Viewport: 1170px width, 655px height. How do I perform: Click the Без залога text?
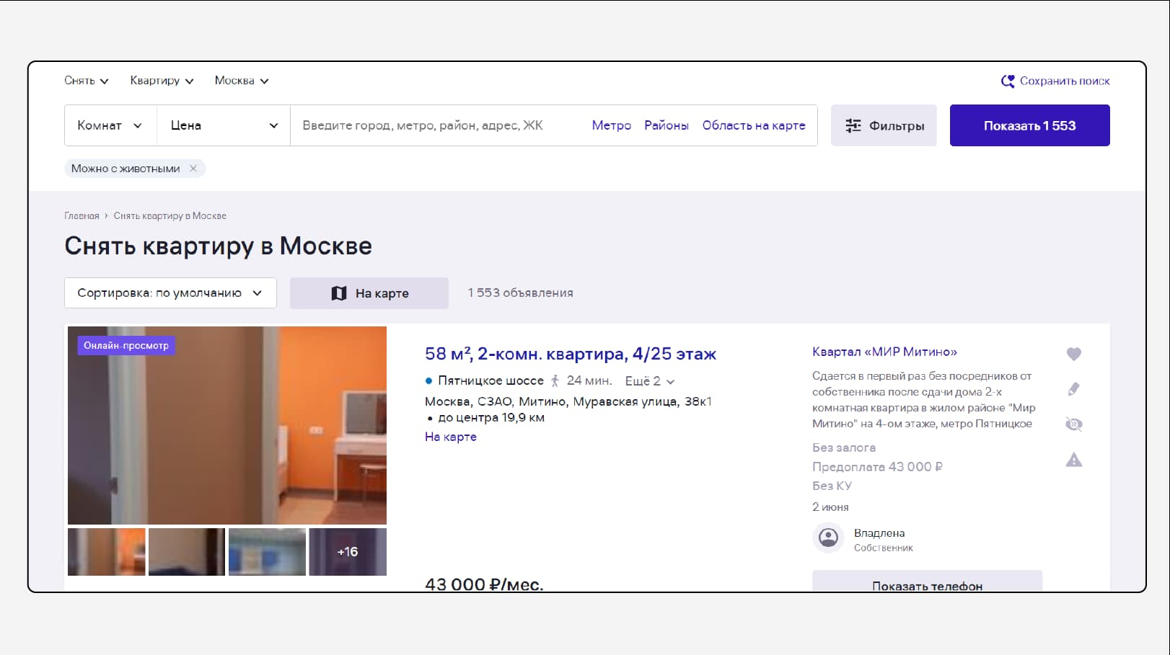click(844, 447)
